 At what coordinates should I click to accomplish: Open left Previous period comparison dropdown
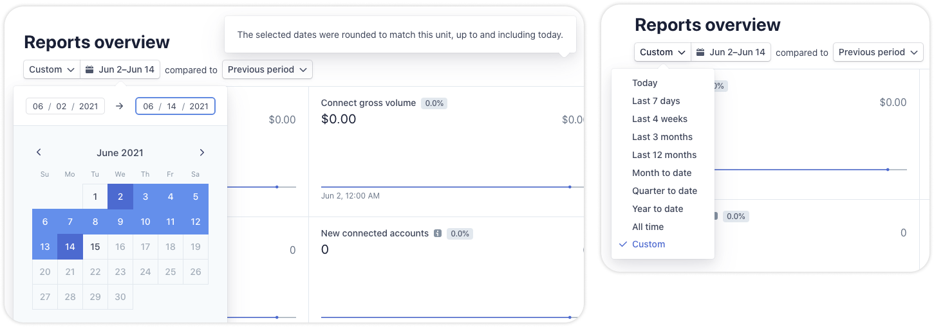(x=267, y=69)
